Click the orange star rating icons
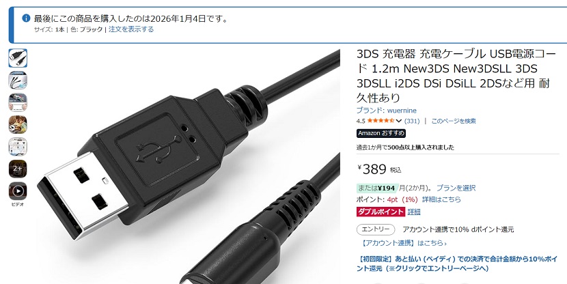 point(381,121)
